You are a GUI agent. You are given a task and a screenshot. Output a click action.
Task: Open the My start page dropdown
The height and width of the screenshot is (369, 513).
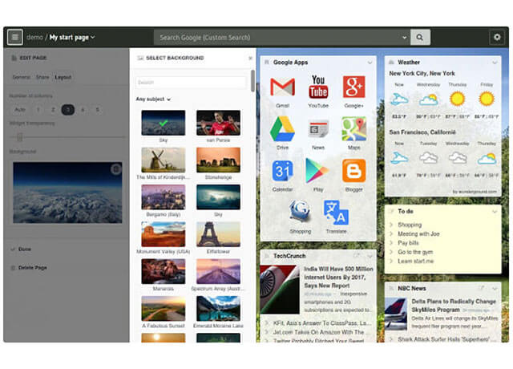(x=72, y=37)
